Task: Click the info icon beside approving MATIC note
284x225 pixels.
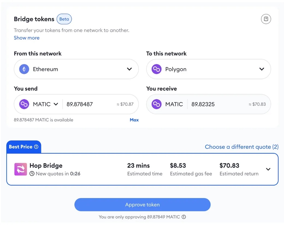Action: (184, 217)
